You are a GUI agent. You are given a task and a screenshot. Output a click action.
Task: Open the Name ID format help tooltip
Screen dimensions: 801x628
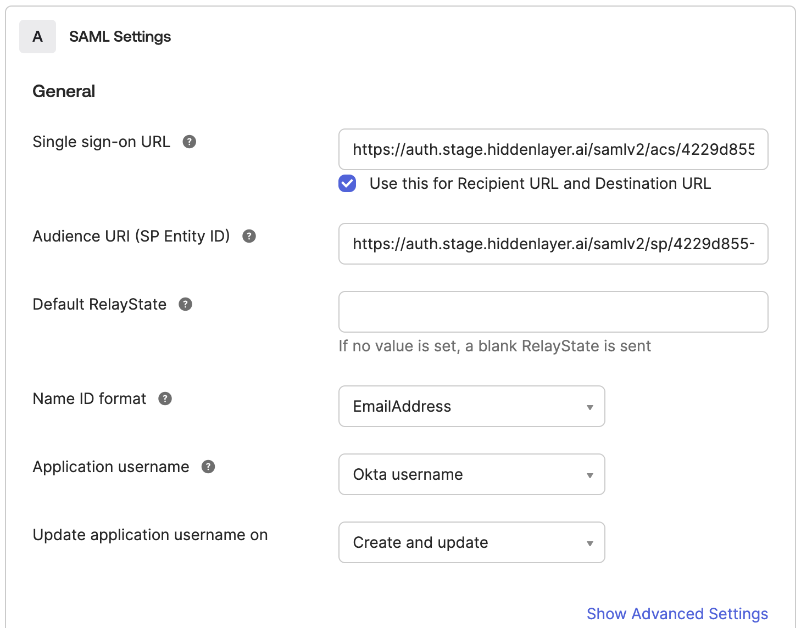click(x=165, y=399)
